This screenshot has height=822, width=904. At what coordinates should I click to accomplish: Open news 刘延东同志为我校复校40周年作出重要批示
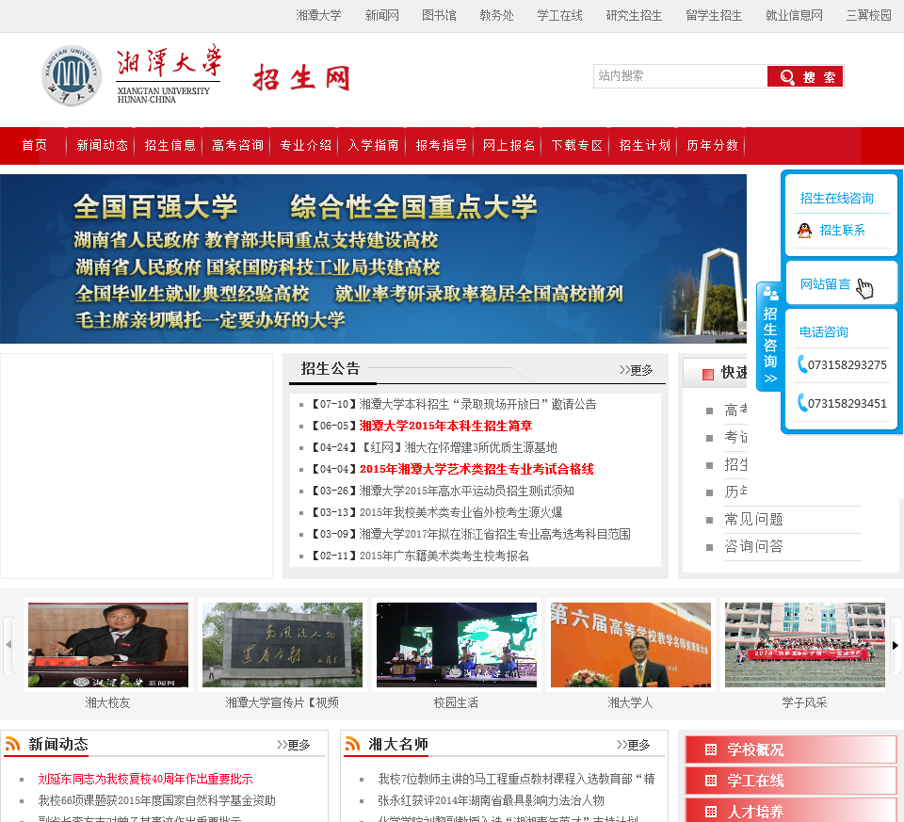(x=145, y=779)
